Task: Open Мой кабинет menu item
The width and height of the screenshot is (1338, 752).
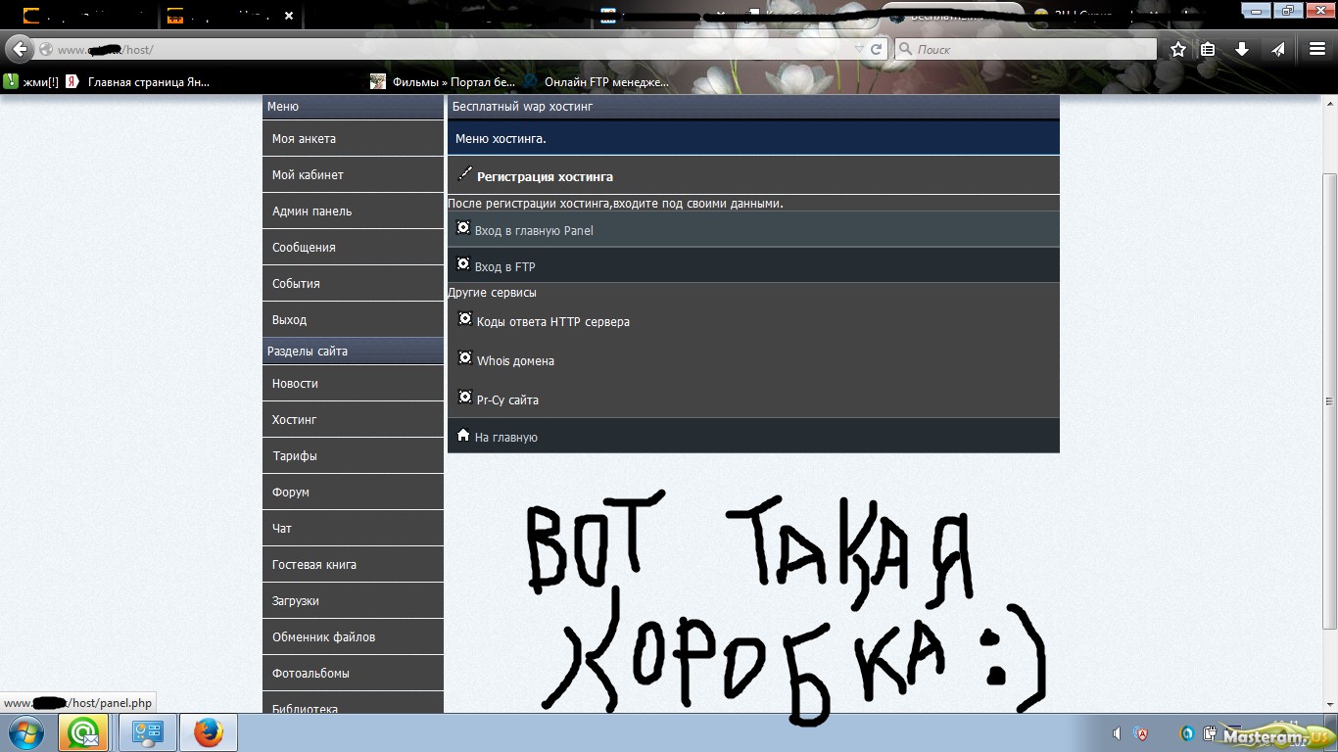Action: (x=353, y=174)
